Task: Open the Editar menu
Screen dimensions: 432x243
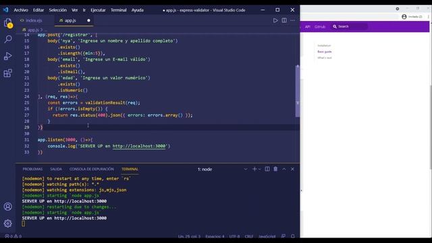Action: pyautogui.click(x=38, y=10)
